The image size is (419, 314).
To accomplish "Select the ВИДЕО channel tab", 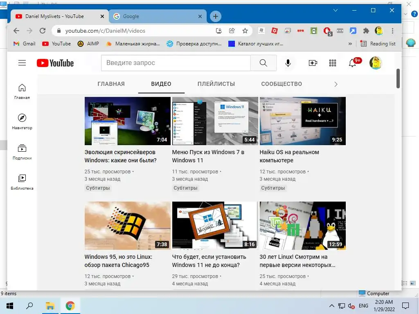I will click(x=161, y=84).
